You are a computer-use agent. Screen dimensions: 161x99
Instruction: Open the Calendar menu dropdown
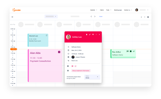coord(94,10)
